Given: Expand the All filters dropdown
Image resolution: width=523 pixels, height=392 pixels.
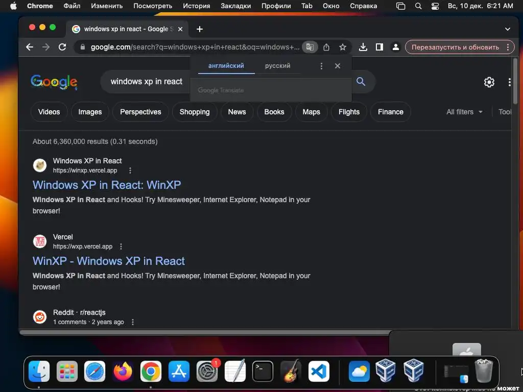Looking at the screenshot, I should coord(465,112).
